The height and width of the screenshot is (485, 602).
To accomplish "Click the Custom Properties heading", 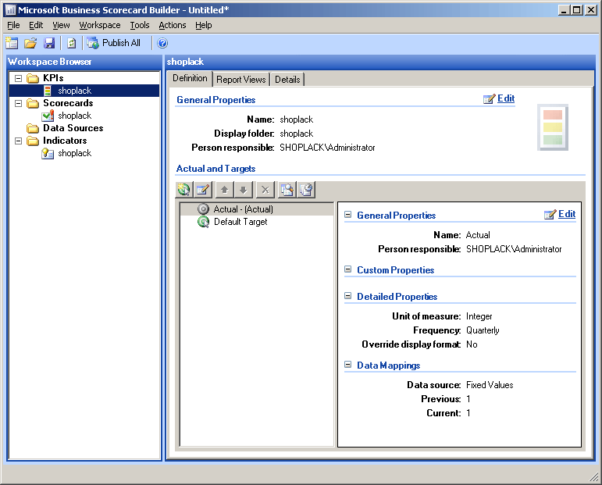I will pyautogui.click(x=395, y=270).
